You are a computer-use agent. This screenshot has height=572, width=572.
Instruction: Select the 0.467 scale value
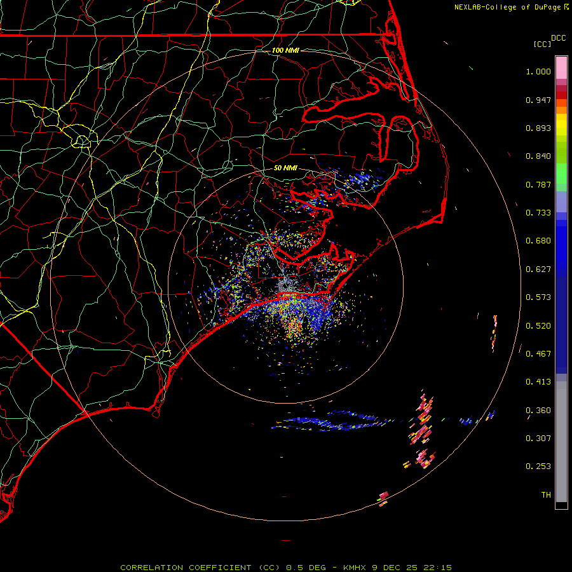(x=538, y=354)
